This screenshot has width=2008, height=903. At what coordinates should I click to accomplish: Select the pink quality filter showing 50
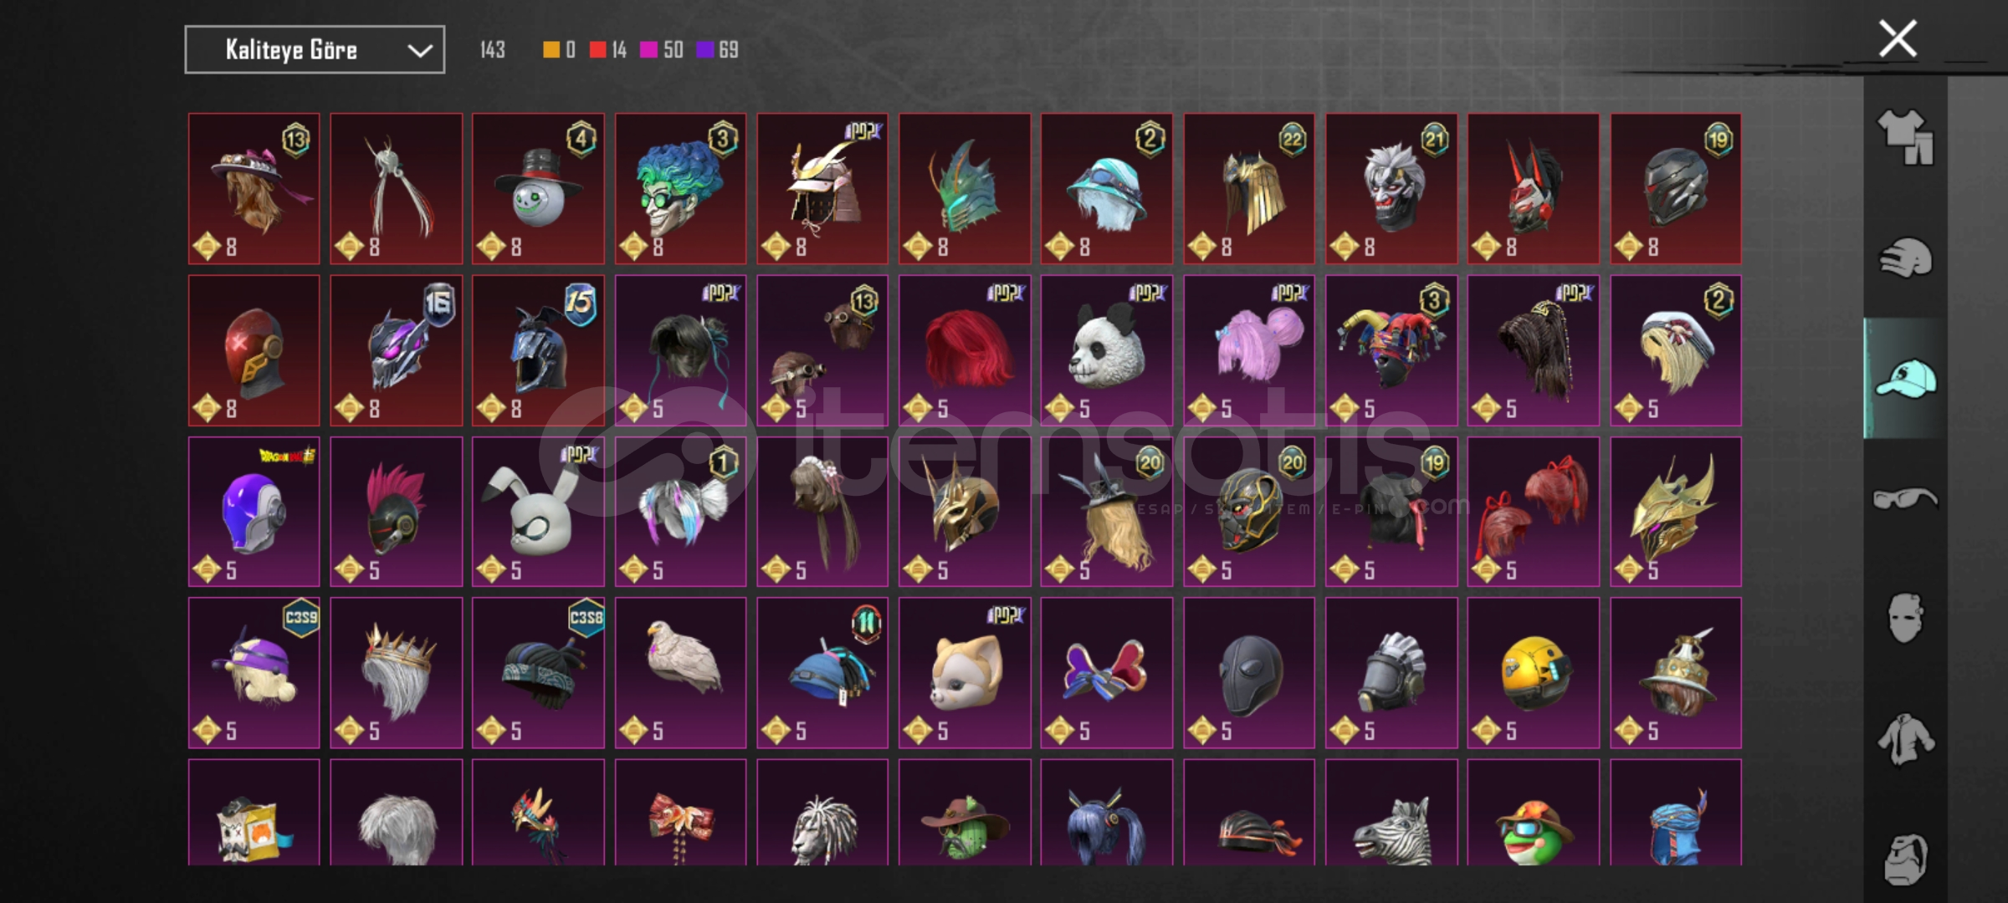[662, 50]
